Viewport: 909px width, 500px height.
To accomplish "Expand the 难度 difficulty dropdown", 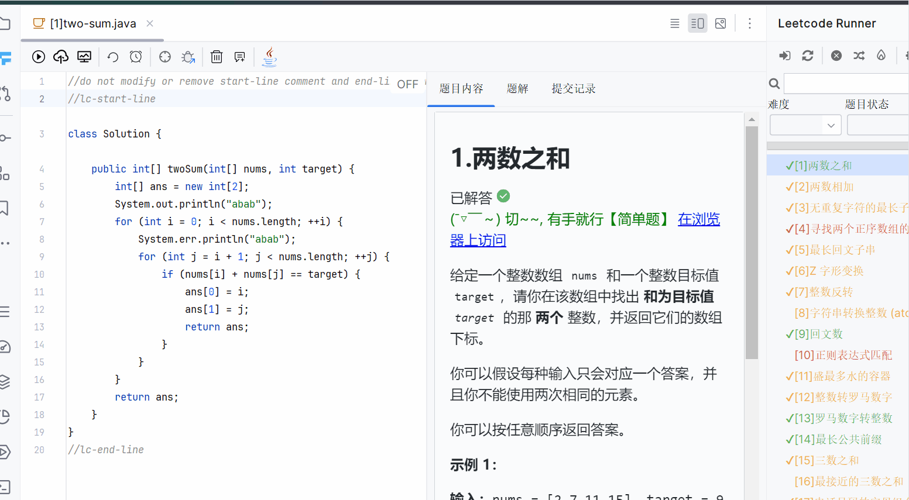I will click(x=805, y=125).
